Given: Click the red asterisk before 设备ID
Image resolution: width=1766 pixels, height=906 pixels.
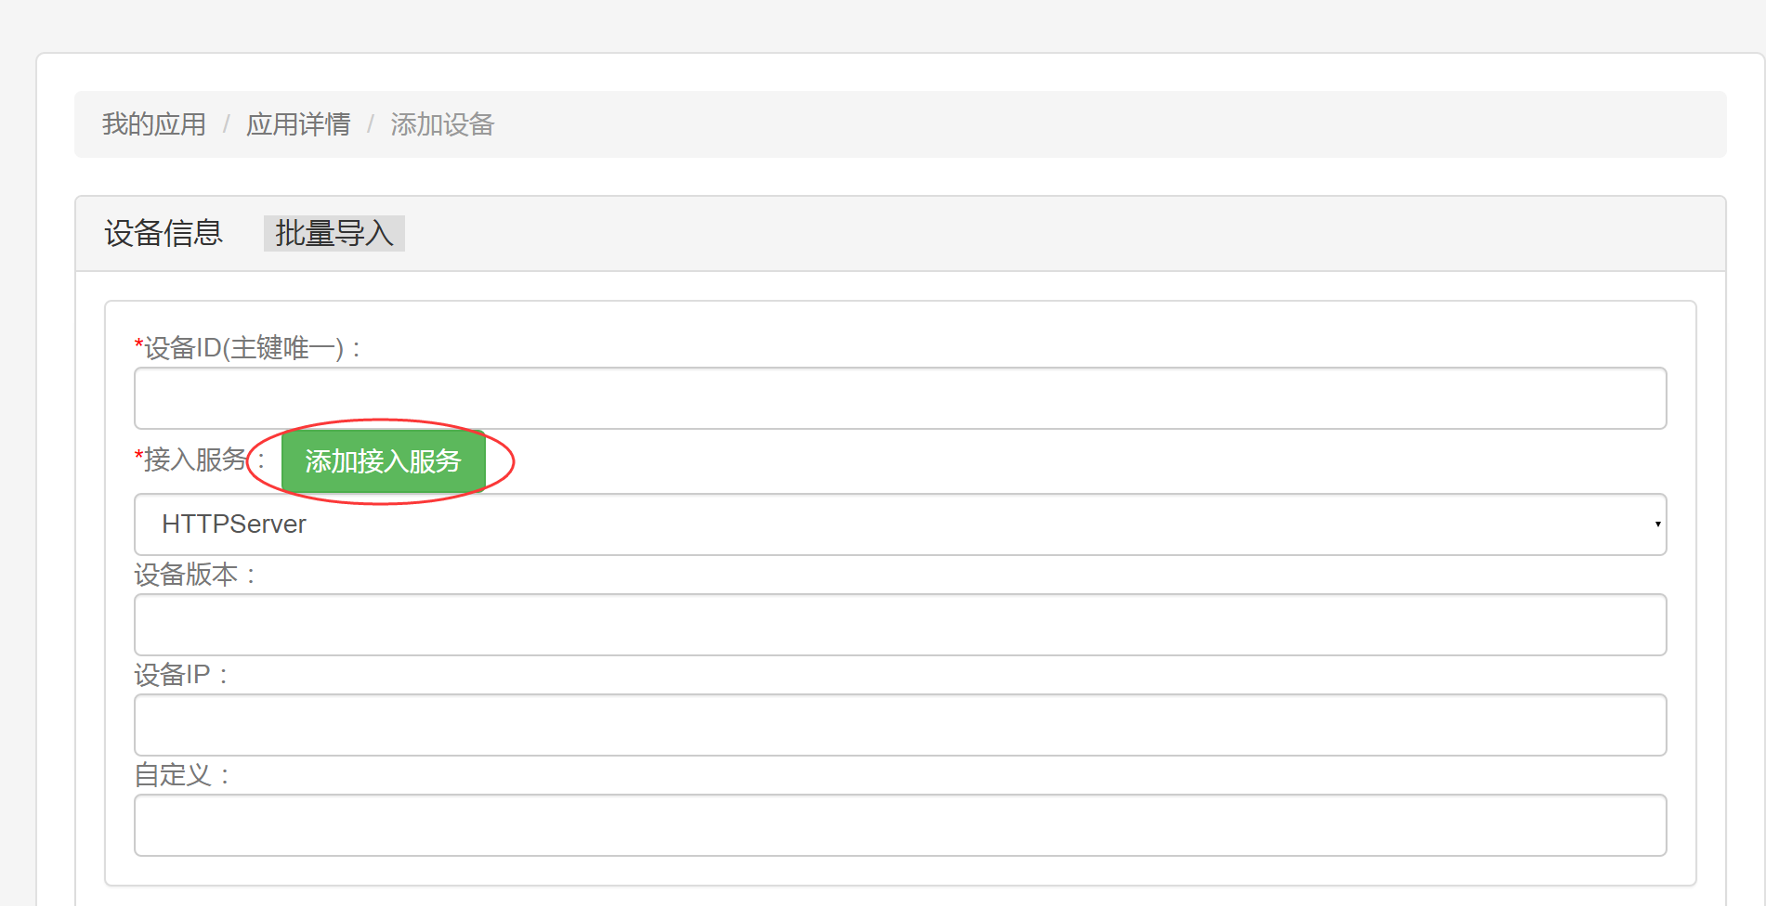Looking at the screenshot, I should tap(138, 345).
